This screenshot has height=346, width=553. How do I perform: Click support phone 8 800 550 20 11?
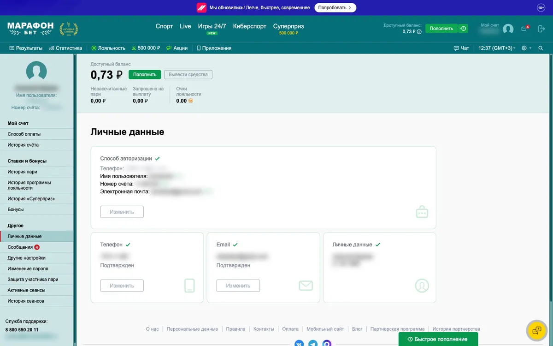pyautogui.click(x=22, y=330)
